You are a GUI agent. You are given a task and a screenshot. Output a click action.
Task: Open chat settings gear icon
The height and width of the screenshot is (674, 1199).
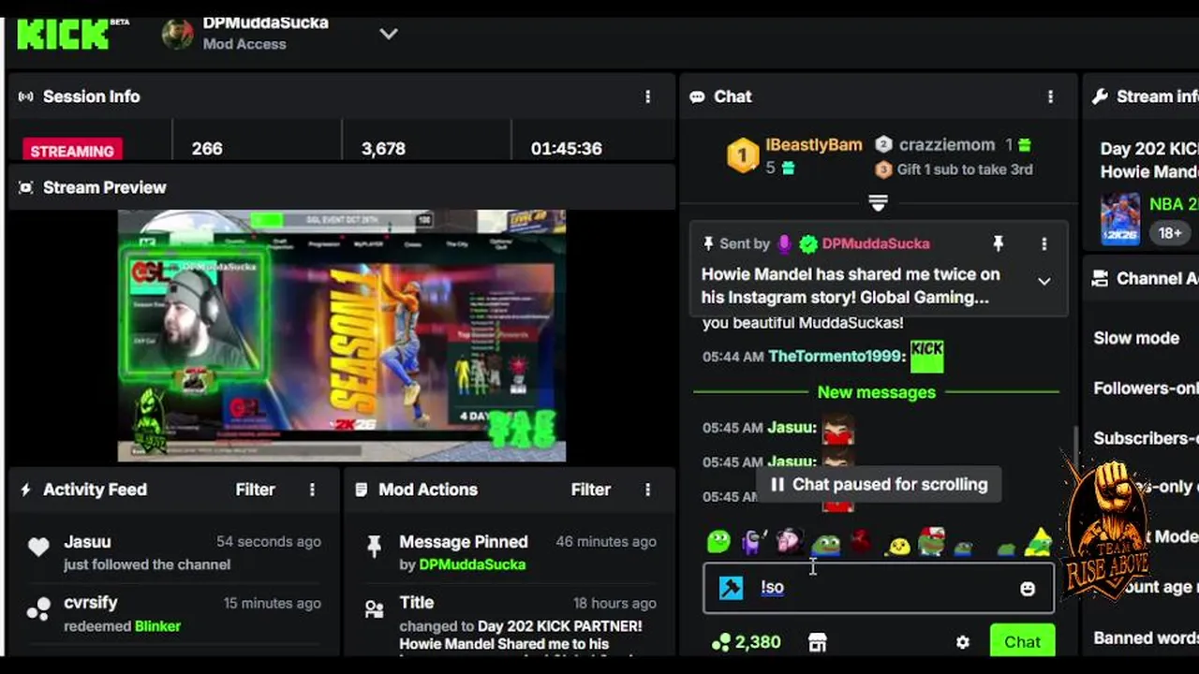click(x=962, y=642)
